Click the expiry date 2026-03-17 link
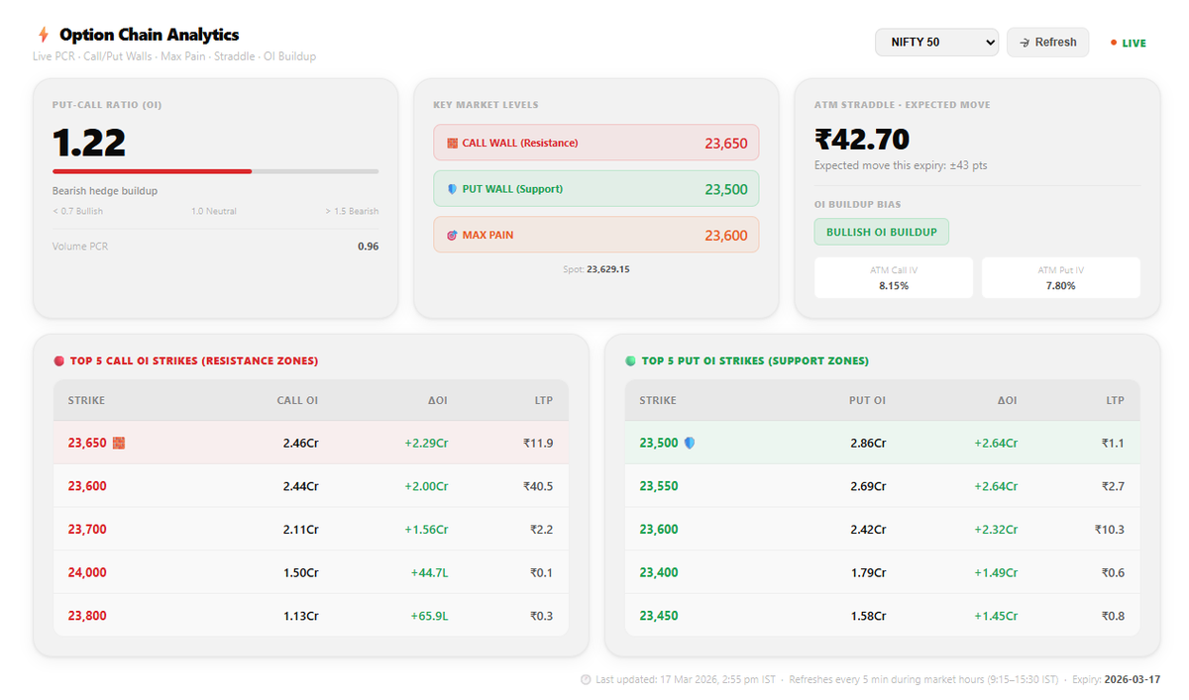This screenshot has width=1189, height=700. point(1132,680)
